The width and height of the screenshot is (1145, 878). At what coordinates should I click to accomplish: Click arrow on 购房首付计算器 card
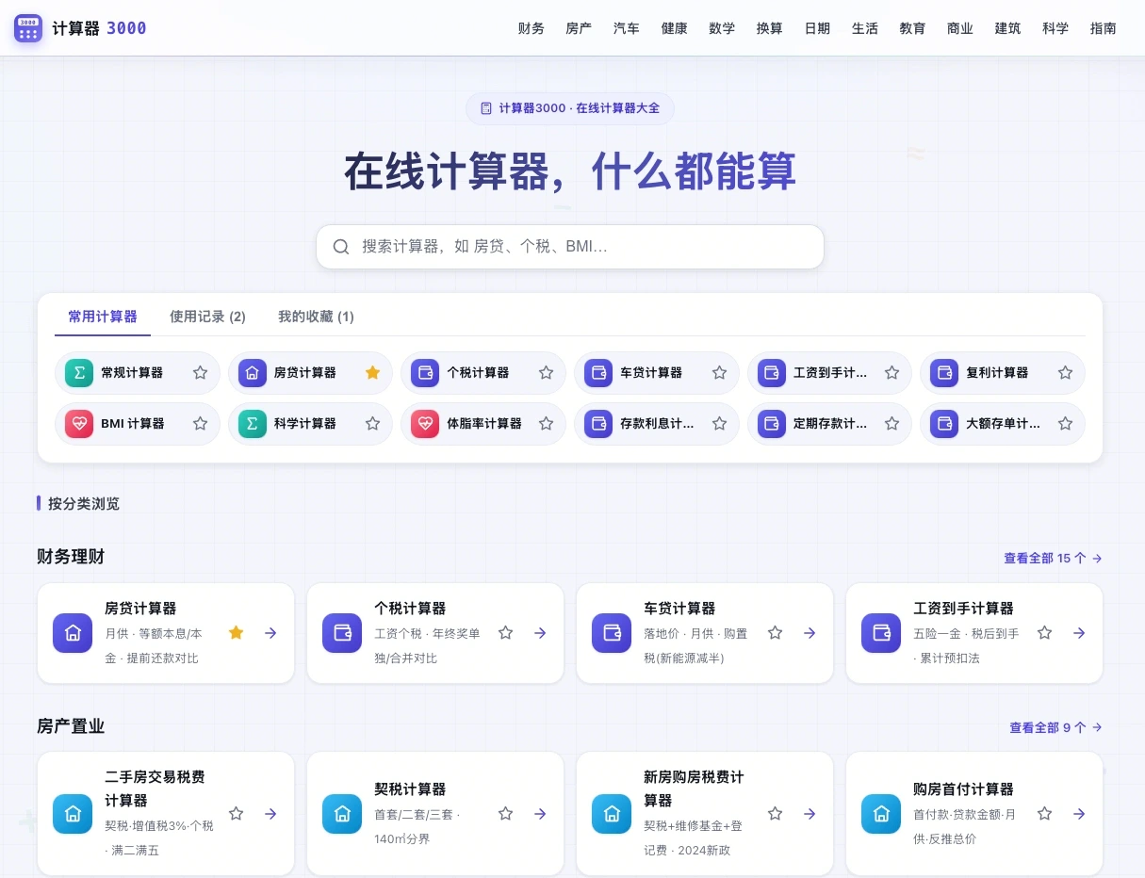point(1079,814)
